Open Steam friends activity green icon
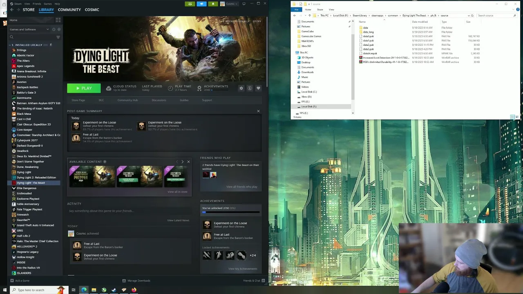523x294 pixels. 190,4
